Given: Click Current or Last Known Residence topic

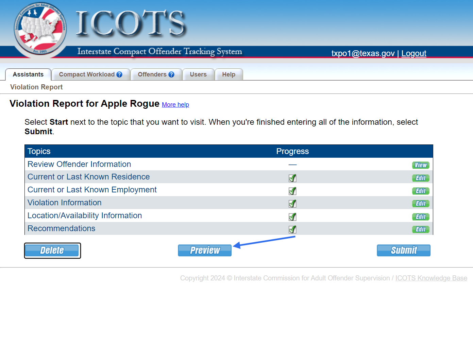Looking at the screenshot, I should [89, 177].
